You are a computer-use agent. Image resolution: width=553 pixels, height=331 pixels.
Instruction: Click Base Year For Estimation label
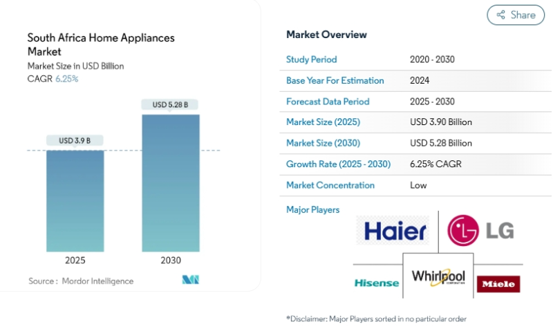point(335,80)
